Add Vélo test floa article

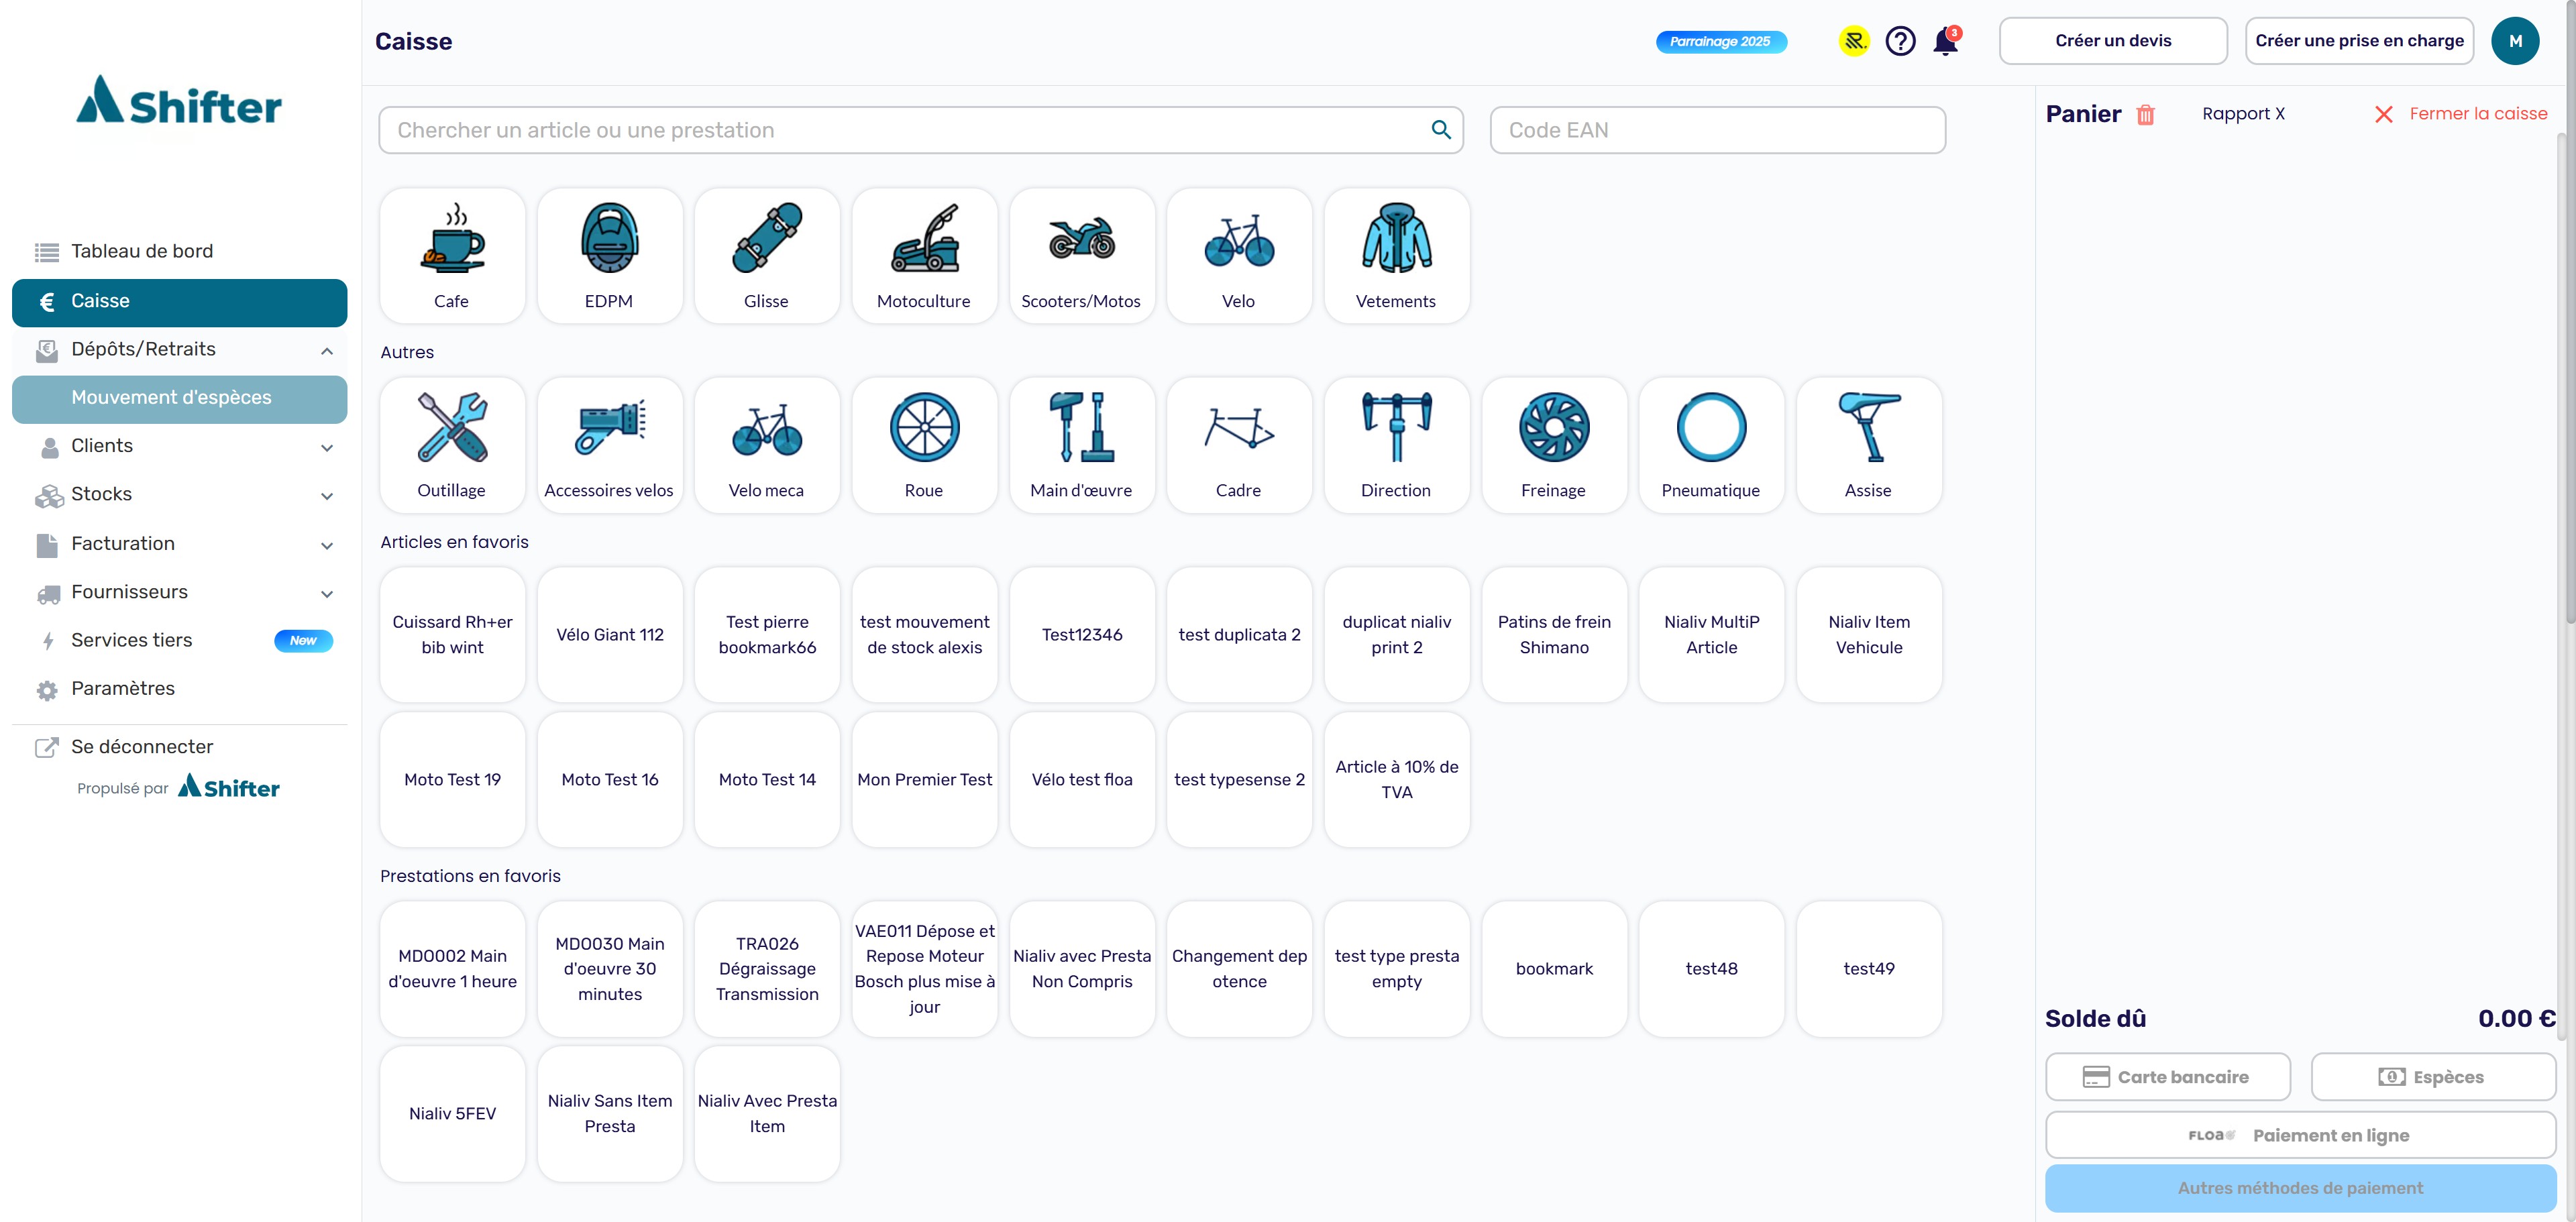pyautogui.click(x=1082, y=780)
